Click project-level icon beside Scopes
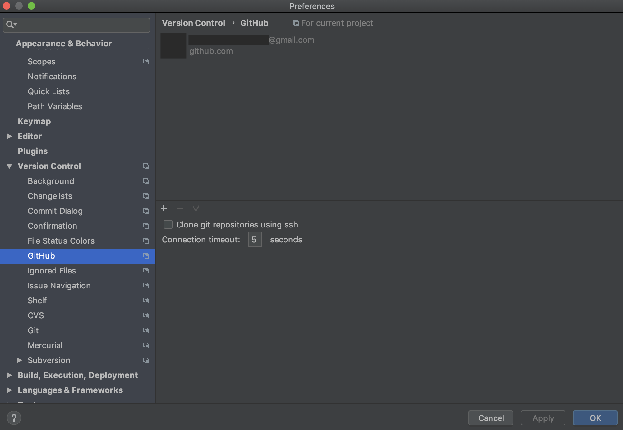623x430 pixels. pyautogui.click(x=146, y=62)
